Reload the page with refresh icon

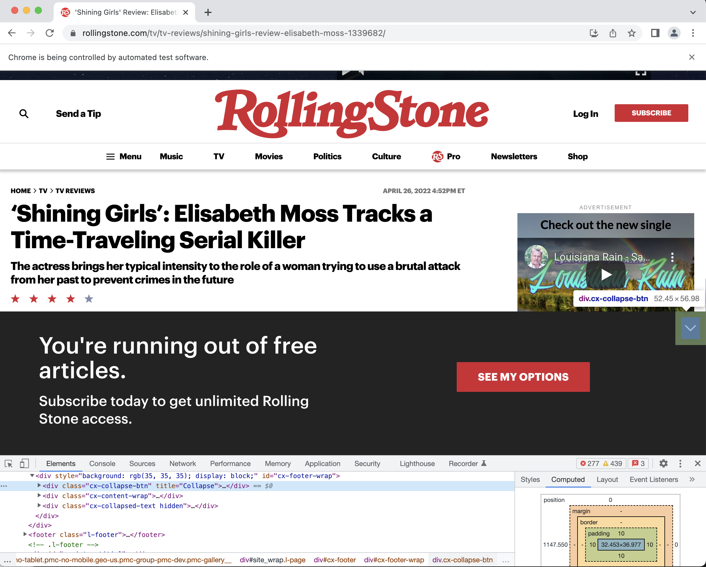50,33
